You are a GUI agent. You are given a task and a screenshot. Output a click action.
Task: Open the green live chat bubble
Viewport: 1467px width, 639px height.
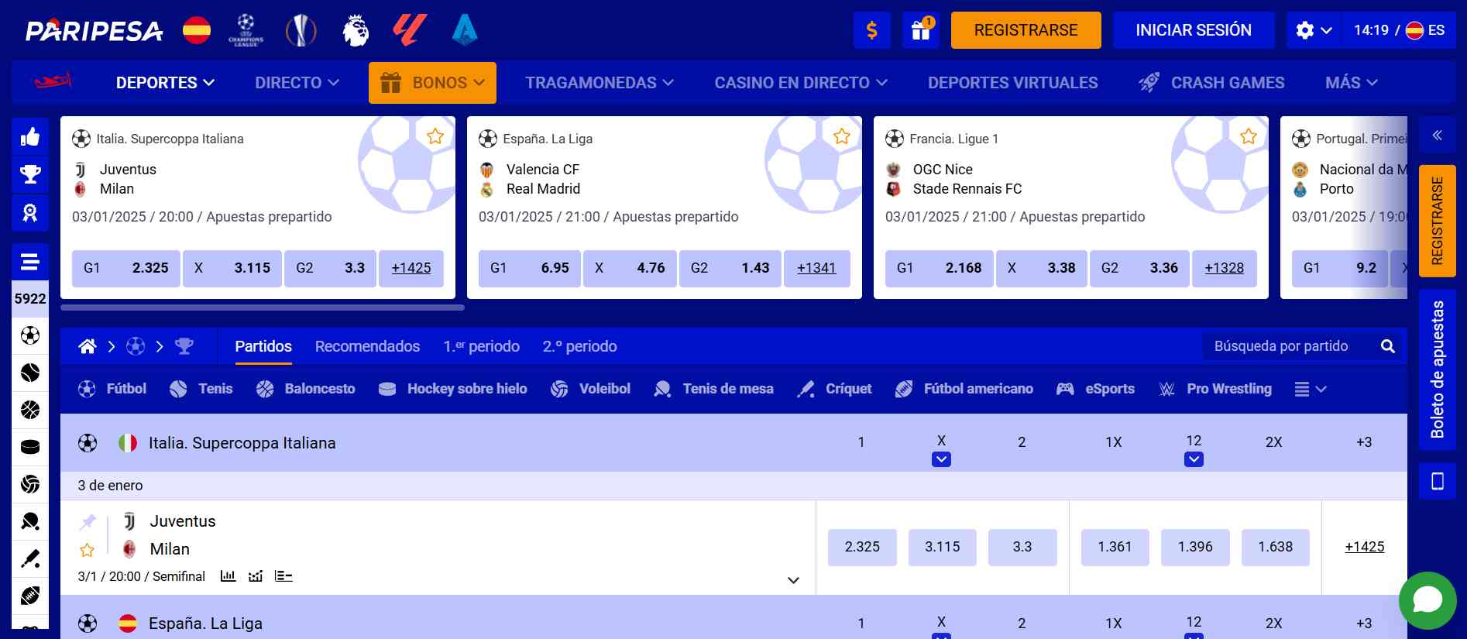pyautogui.click(x=1427, y=600)
